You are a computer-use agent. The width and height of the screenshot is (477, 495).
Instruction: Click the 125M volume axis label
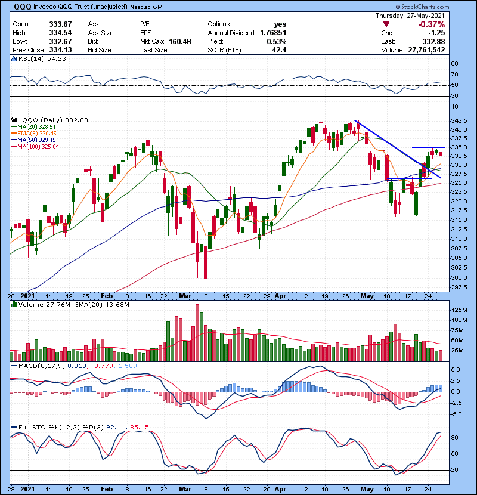click(x=459, y=310)
